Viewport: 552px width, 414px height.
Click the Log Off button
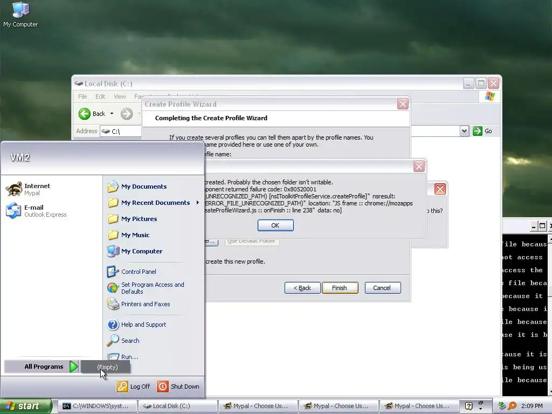[x=134, y=386]
